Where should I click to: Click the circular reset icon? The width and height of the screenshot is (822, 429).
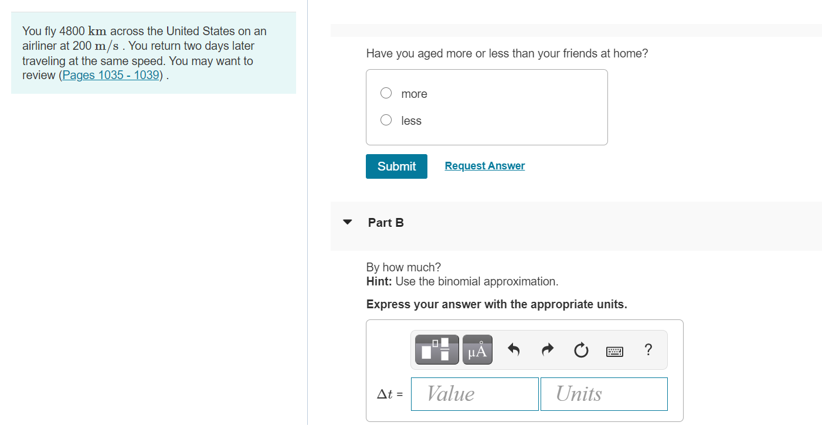click(580, 350)
